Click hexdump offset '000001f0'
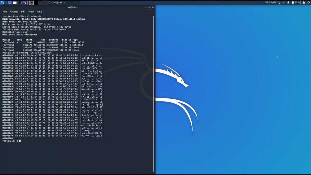The height and width of the screenshot is (175, 311). 8,136
